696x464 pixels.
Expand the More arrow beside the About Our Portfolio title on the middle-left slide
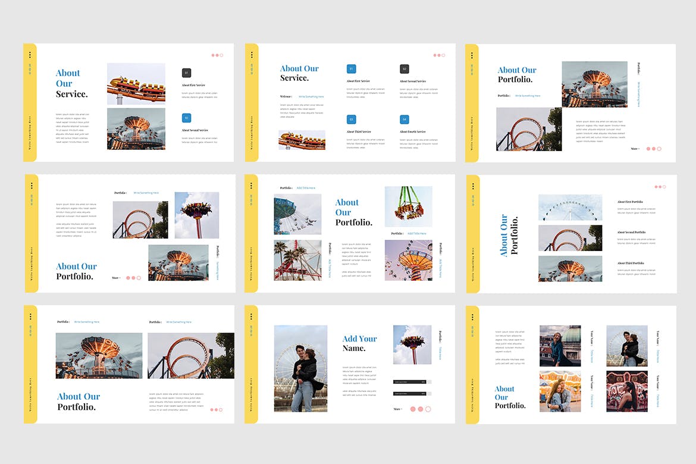(x=116, y=278)
